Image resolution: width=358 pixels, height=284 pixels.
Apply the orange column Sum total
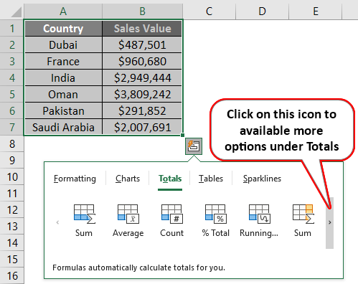click(x=303, y=220)
